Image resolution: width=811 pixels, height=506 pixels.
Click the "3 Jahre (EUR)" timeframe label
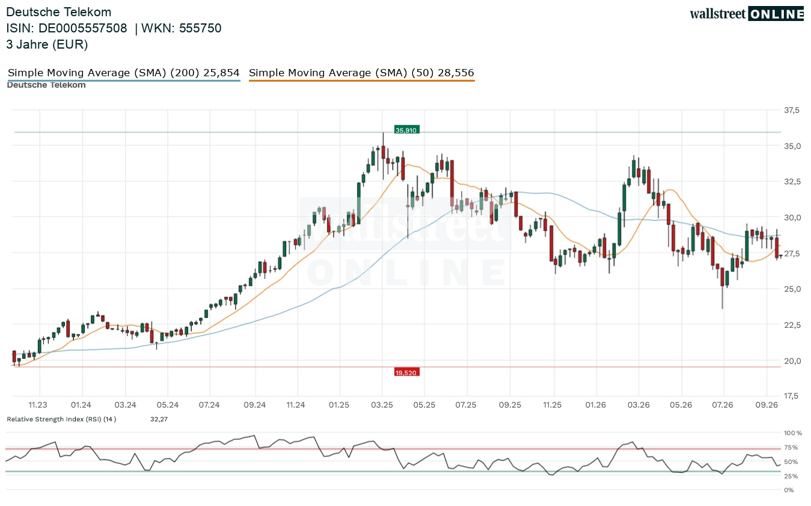click(47, 44)
